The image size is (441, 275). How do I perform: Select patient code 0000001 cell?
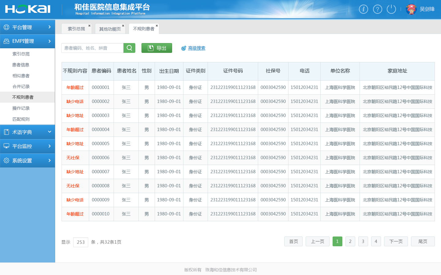[101, 87]
